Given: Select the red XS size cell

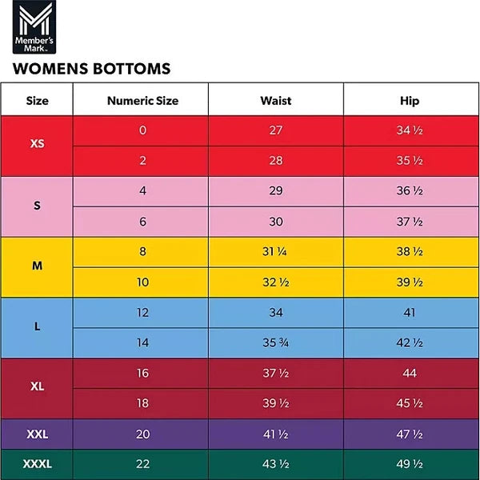Looking at the screenshot, I should point(38,146).
